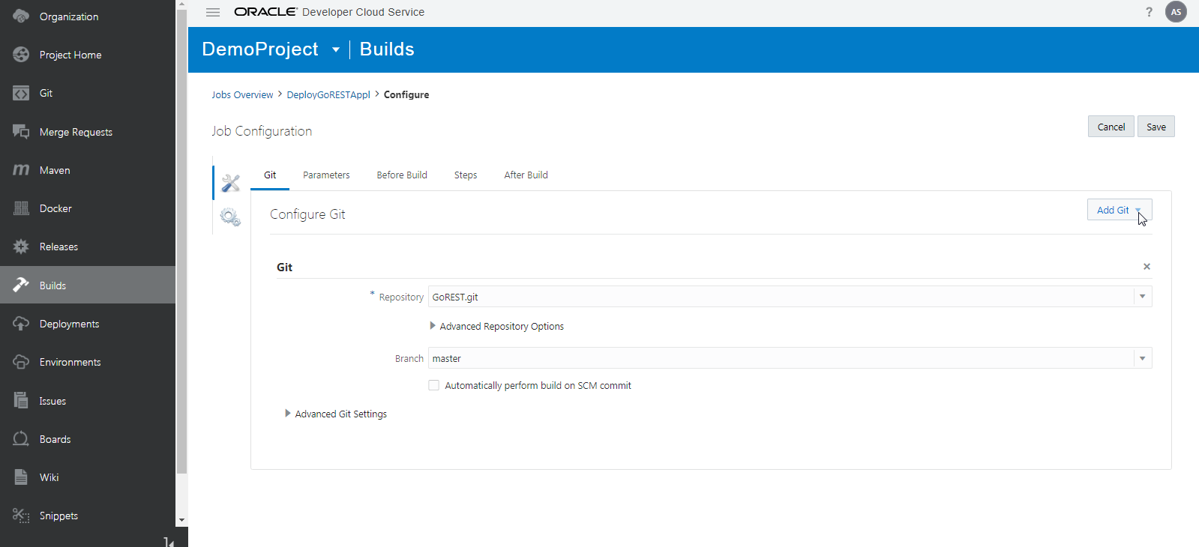Click the Issues clipboard icon

point(21,400)
